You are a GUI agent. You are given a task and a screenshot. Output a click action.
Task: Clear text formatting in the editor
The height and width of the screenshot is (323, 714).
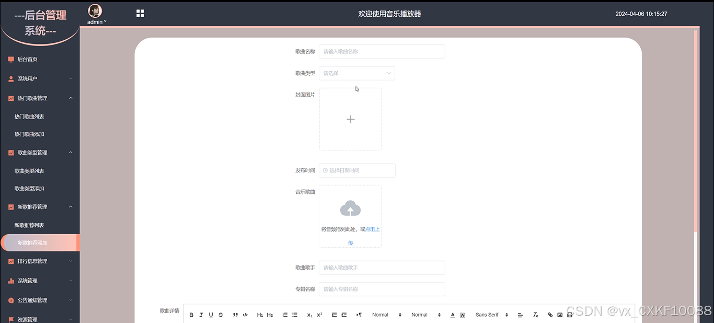click(x=535, y=315)
